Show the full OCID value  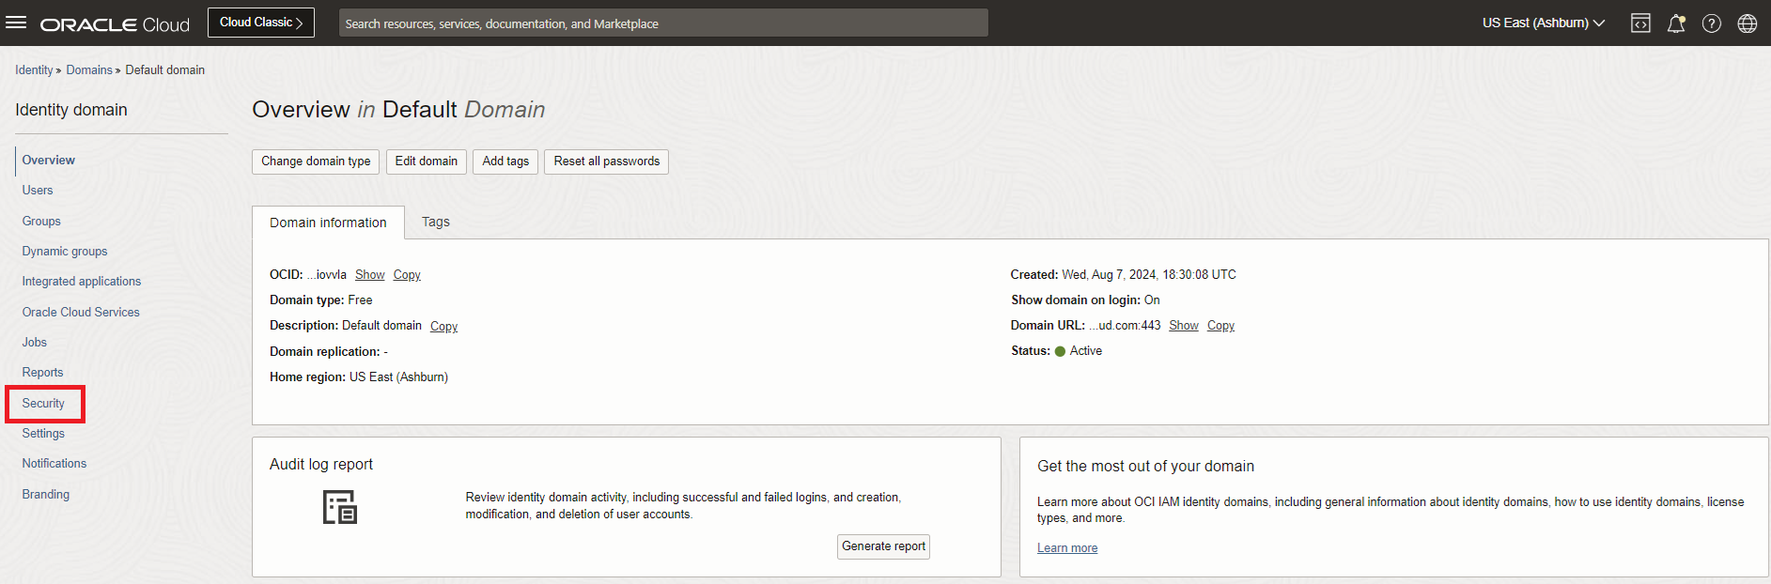[369, 275]
